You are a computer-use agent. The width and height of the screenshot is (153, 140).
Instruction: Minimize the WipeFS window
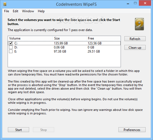tap(128, 4)
